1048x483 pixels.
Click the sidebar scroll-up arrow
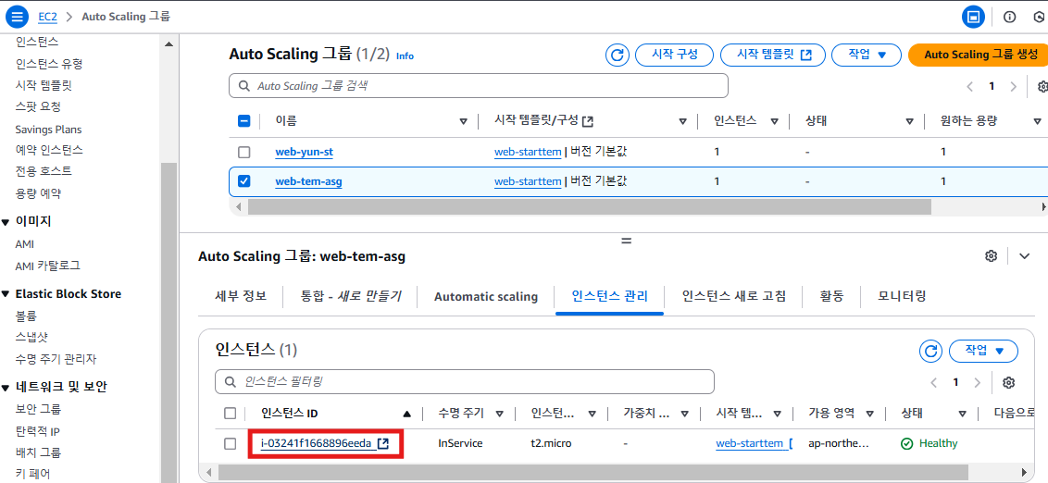click(168, 44)
